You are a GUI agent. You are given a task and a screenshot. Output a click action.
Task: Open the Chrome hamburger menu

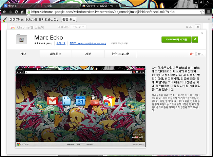[x=209, y=12]
